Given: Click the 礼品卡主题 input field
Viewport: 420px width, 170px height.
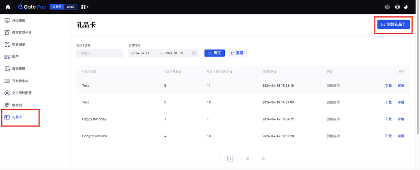Looking at the screenshot, I should coord(100,53).
